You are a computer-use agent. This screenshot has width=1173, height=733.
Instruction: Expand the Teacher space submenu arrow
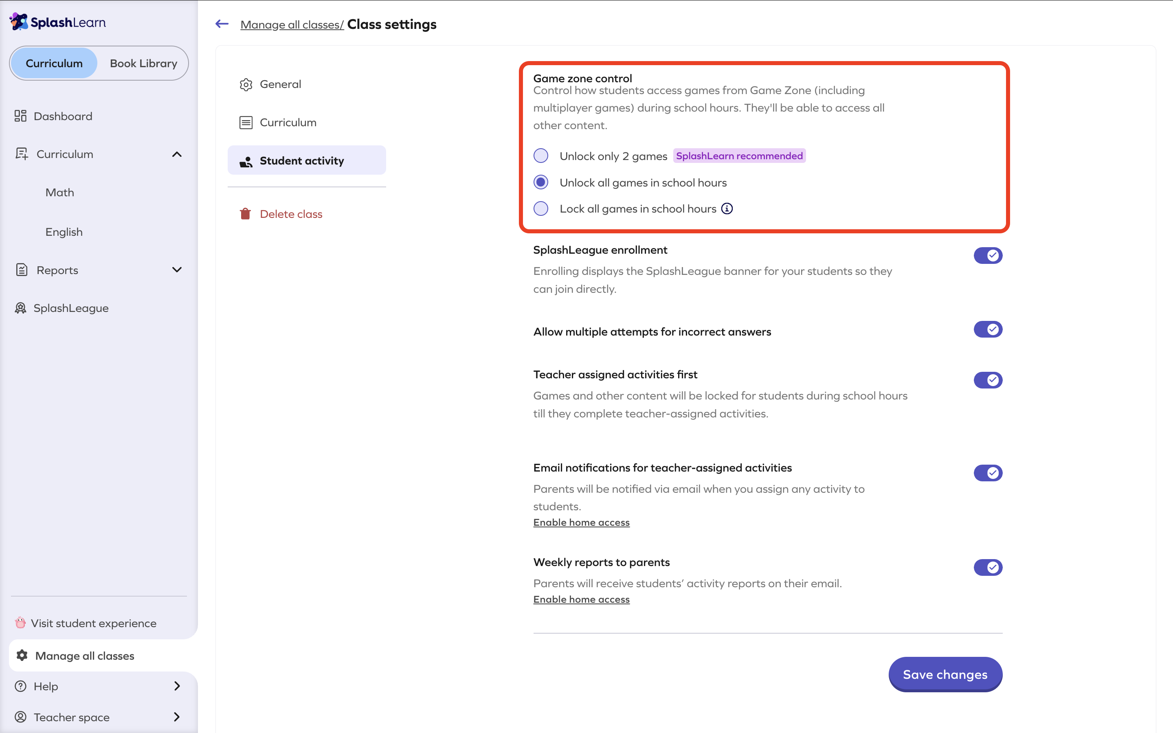pyautogui.click(x=177, y=717)
